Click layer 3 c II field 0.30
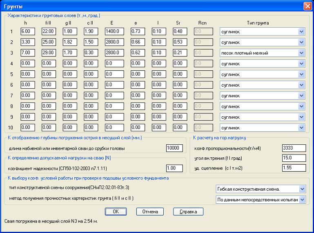 coord(91,53)
